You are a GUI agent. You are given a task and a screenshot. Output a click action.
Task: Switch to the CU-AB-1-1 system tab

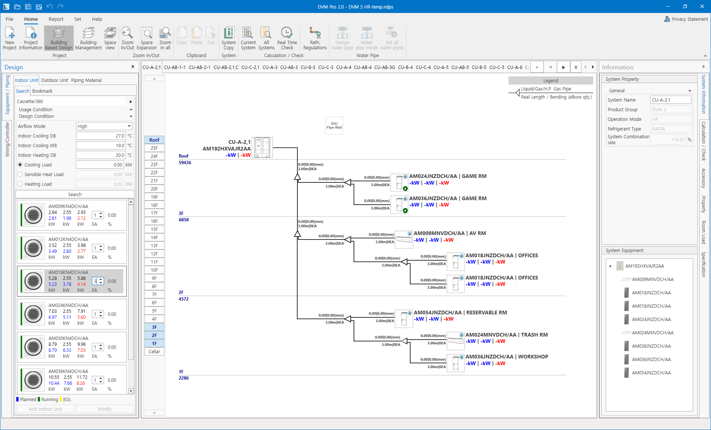[x=175, y=67]
